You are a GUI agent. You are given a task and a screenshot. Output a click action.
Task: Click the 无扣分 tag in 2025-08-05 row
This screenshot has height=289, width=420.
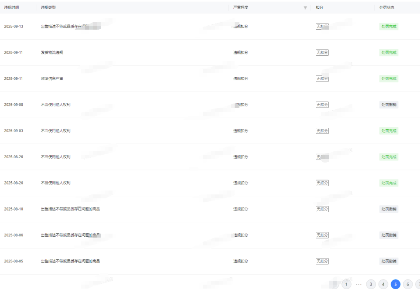(x=322, y=261)
